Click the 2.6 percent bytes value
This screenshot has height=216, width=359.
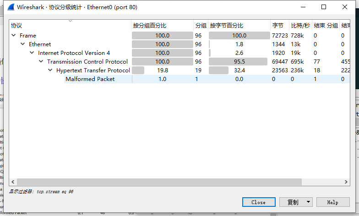(x=239, y=53)
